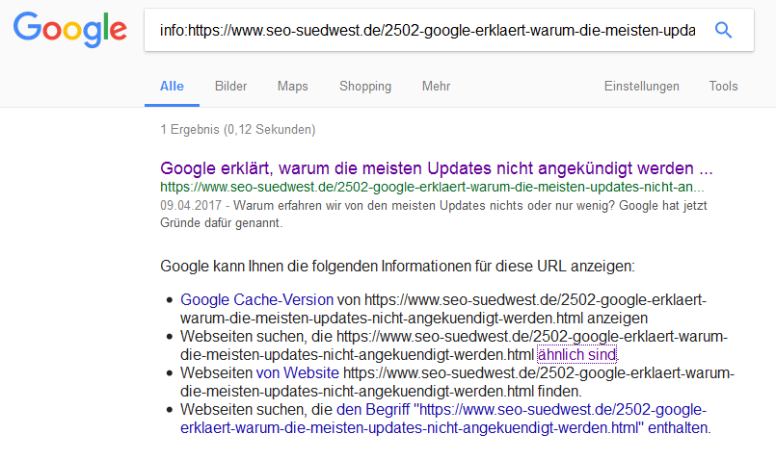776x460 pixels.
Task: Switch to the Bilder tab
Action: pos(230,87)
